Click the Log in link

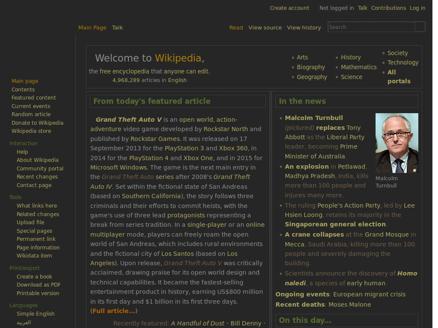coord(417,8)
